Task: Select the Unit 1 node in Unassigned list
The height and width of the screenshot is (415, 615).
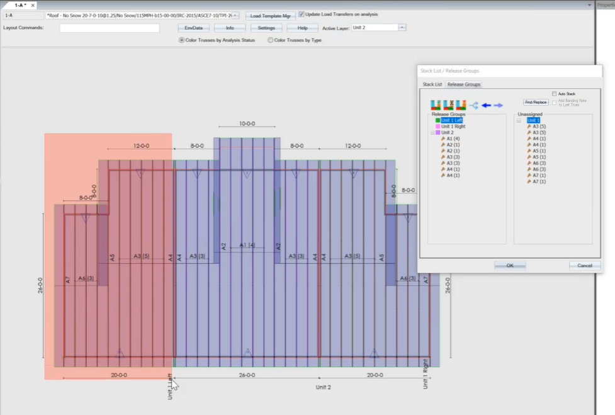Action: point(533,120)
